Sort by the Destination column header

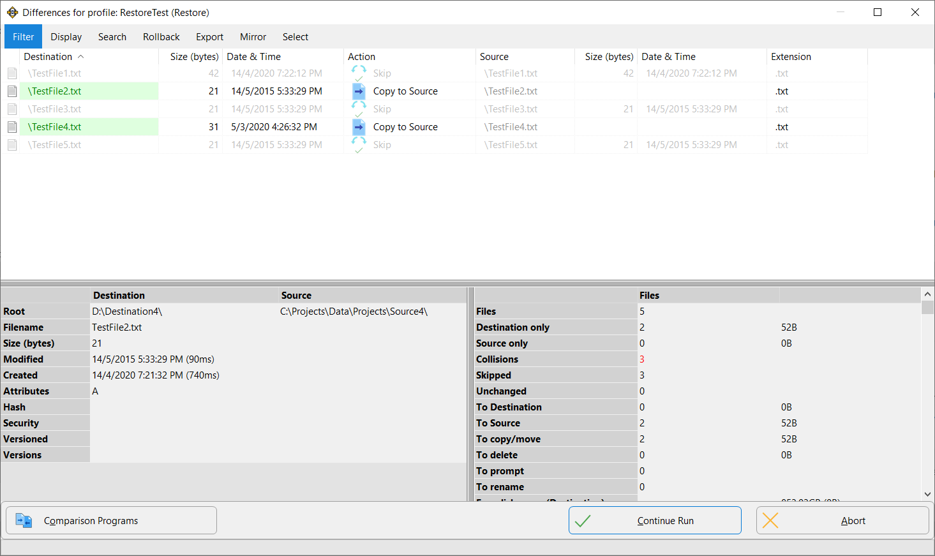click(49, 57)
